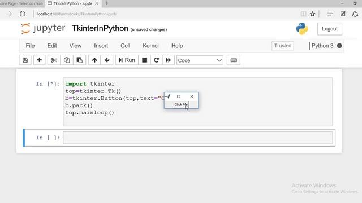Image resolution: width=362 pixels, height=203 pixels.
Task: Paste cells below icon
Action: coord(80,60)
